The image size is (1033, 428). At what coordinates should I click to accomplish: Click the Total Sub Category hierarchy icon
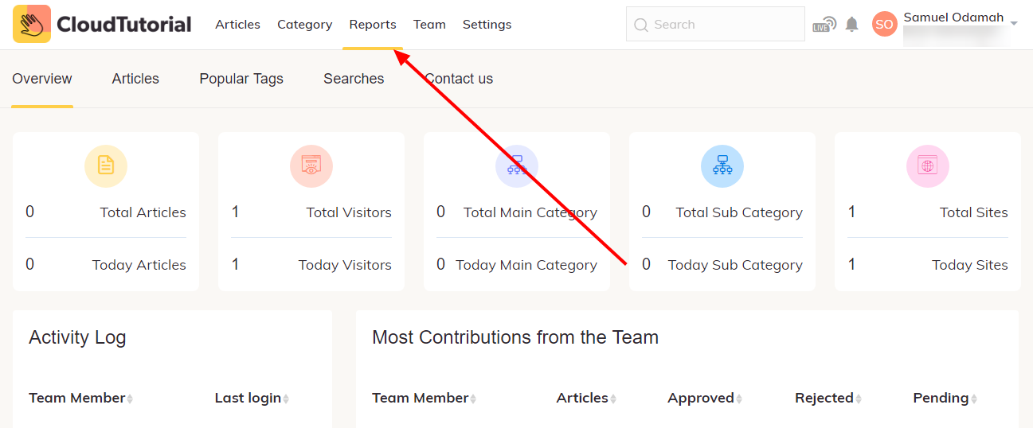tap(722, 165)
